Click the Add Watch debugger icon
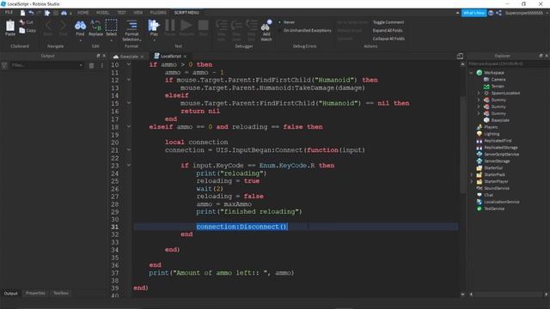550x309 pixels. click(x=266, y=26)
